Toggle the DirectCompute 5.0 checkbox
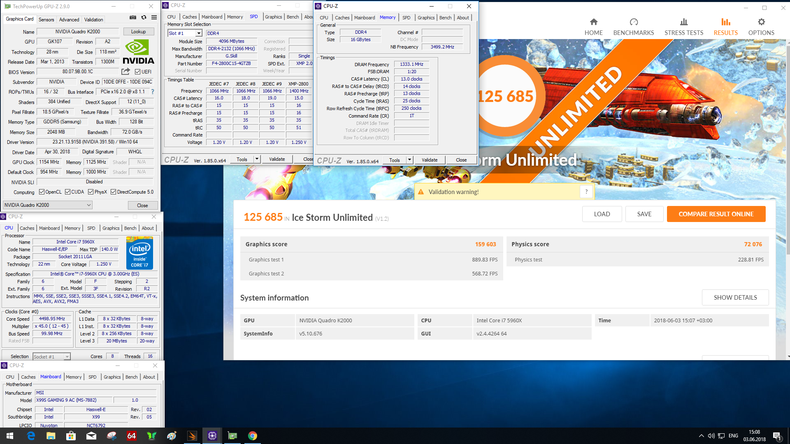Viewport: 790px width, 444px height. (x=113, y=192)
